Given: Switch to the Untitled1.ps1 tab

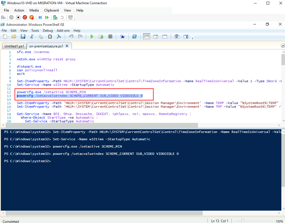Looking at the screenshot, I should click(x=14, y=46).
